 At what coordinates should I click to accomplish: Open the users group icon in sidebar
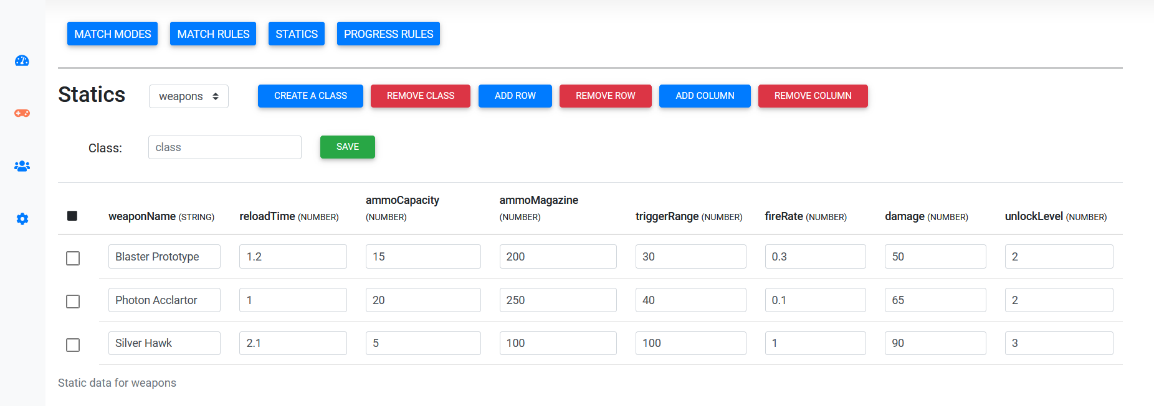[x=22, y=166]
